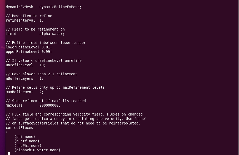Click the block cursor at bottom prompt

point(9,154)
